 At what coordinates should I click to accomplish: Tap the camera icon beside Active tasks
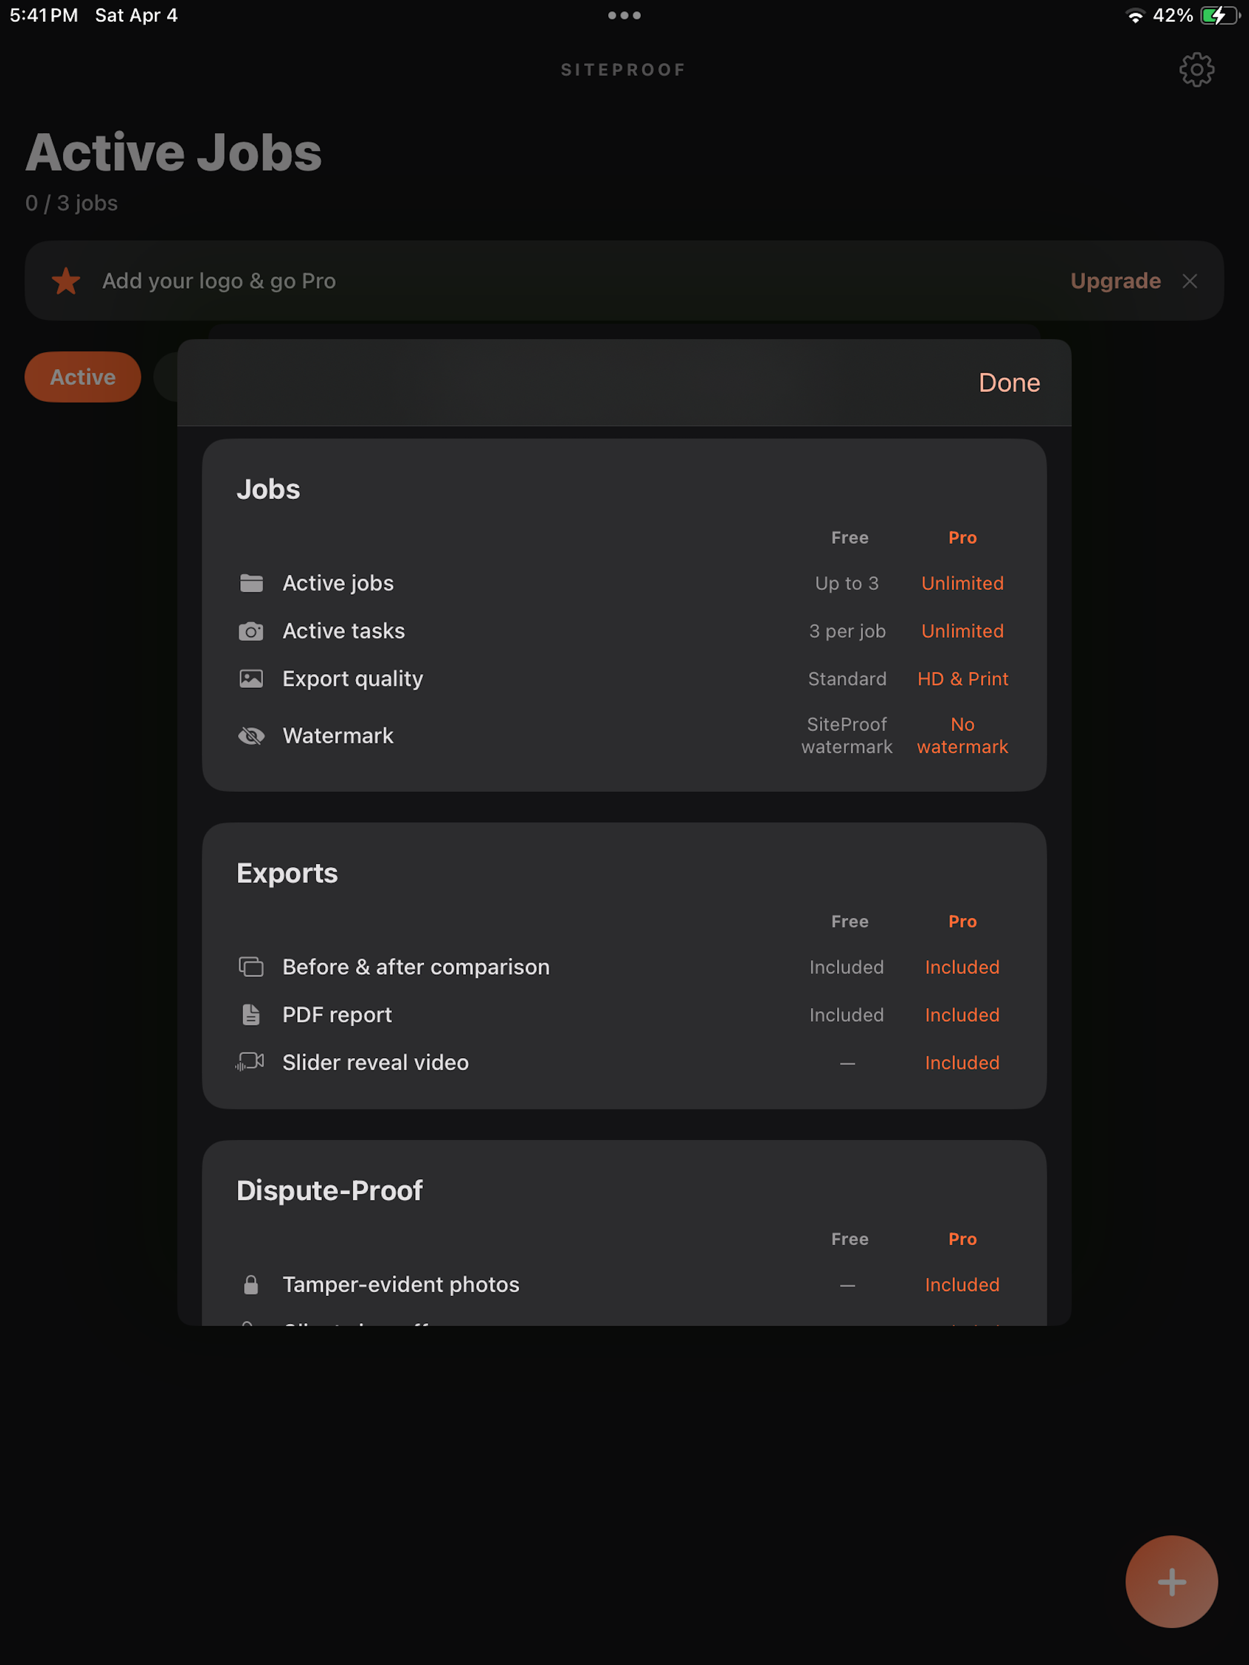(x=252, y=631)
